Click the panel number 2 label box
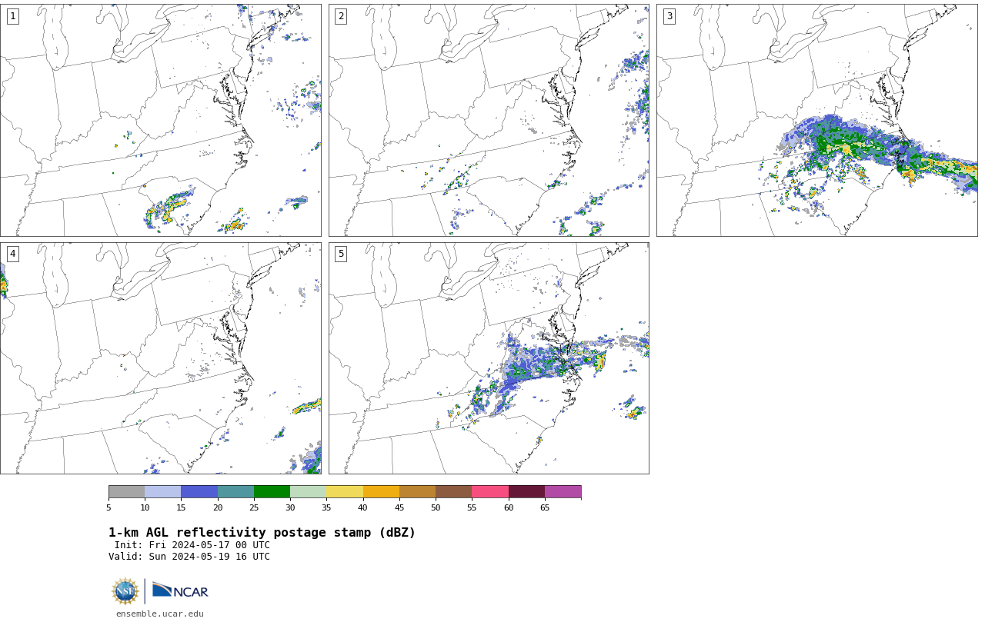 pyautogui.click(x=341, y=16)
